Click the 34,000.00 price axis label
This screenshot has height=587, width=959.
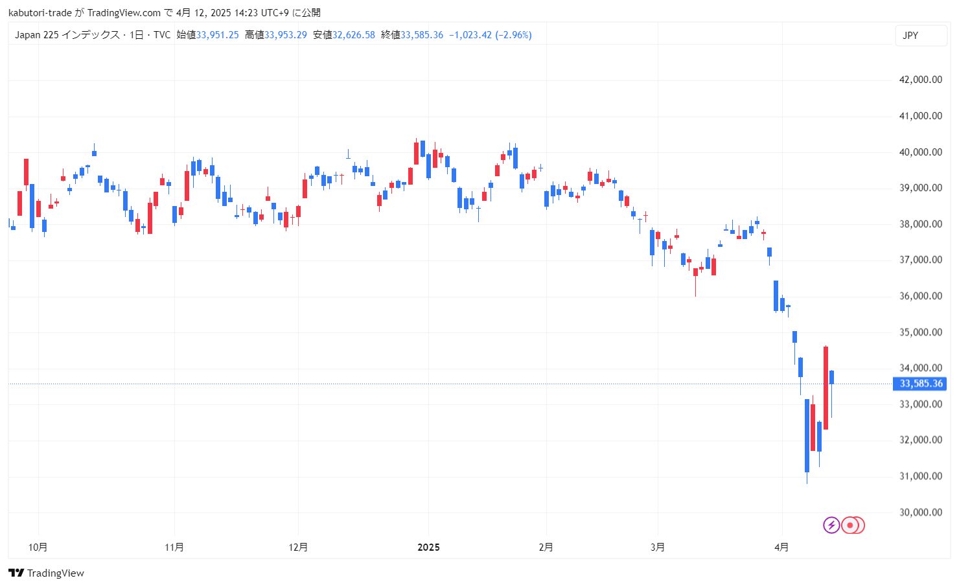(921, 368)
